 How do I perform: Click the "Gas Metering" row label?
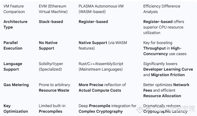pyautogui.click(x=16, y=85)
